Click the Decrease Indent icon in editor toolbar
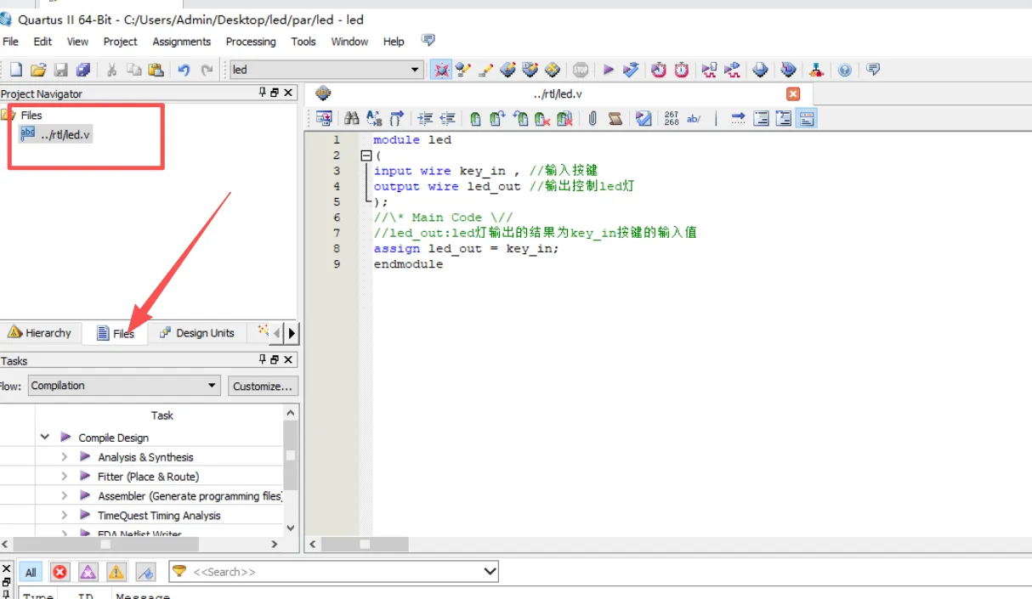This screenshot has width=1032, height=599. click(447, 119)
